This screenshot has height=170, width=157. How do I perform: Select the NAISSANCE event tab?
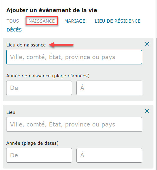pos(42,21)
